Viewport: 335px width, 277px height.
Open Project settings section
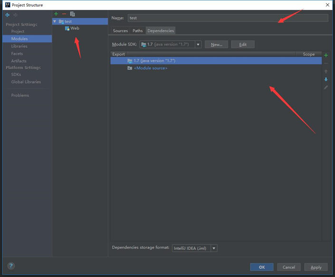[x=18, y=31]
